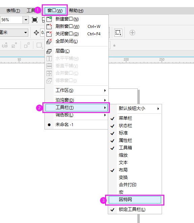This screenshot has height=223, width=194.
Task: Expand 默认按钮大小 submenu
Action: (x=135, y=109)
